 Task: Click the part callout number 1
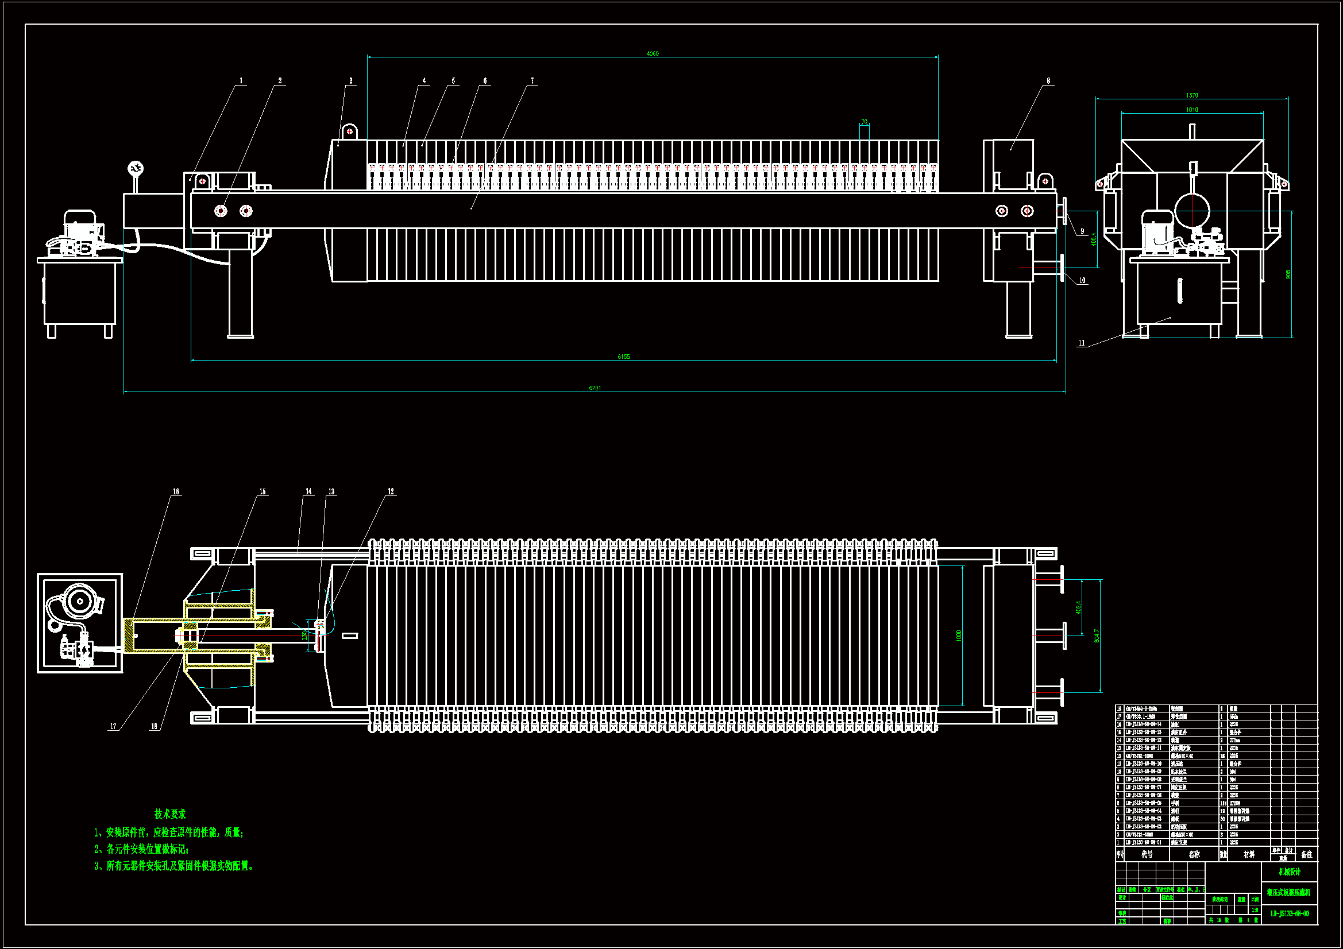(241, 81)
